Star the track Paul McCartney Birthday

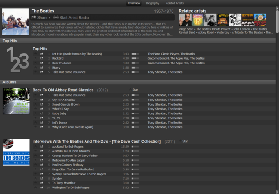[36, 165]
